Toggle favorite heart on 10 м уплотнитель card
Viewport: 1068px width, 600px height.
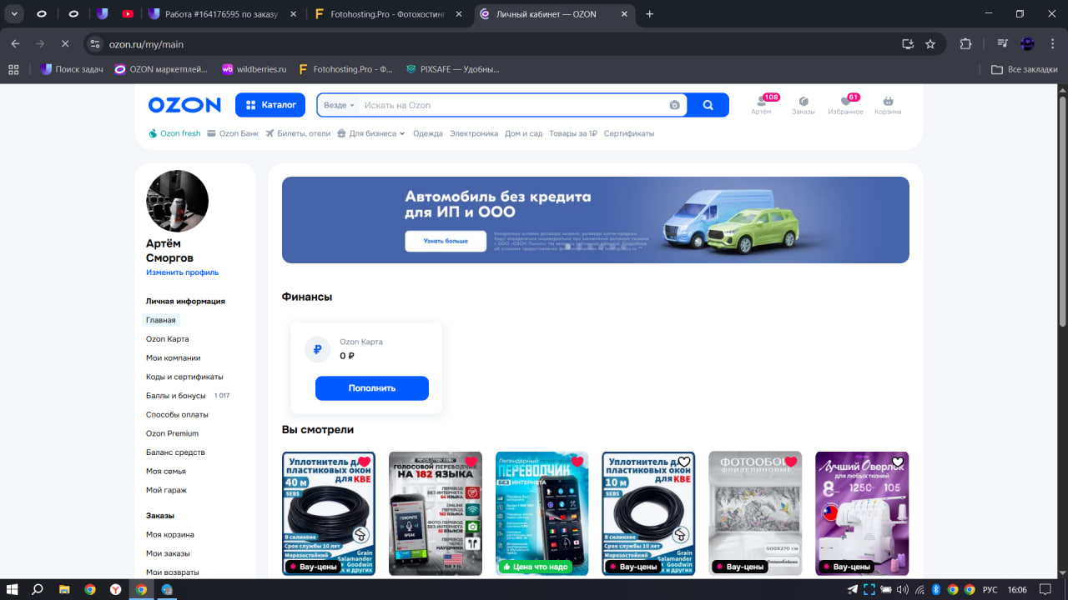point(684,462)
